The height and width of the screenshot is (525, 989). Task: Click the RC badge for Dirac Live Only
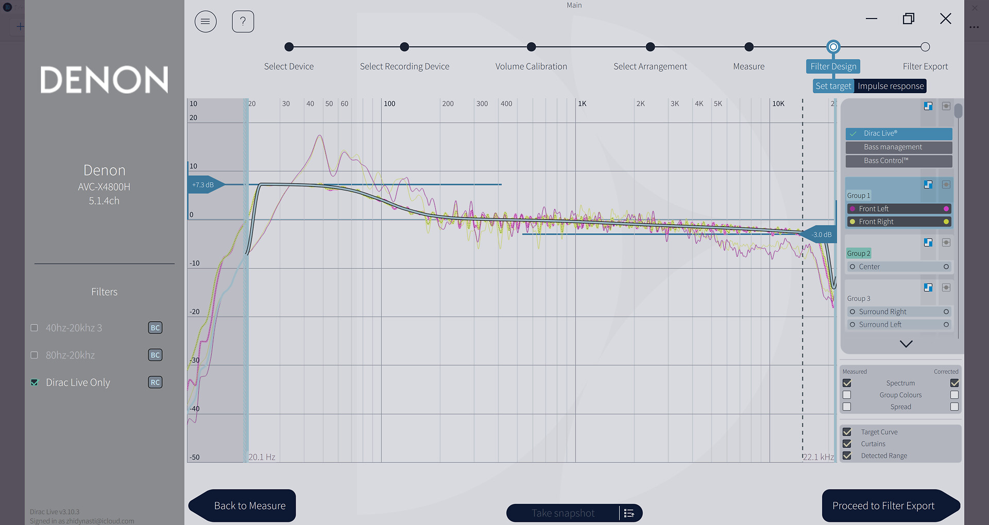click(x=155, y=382)
